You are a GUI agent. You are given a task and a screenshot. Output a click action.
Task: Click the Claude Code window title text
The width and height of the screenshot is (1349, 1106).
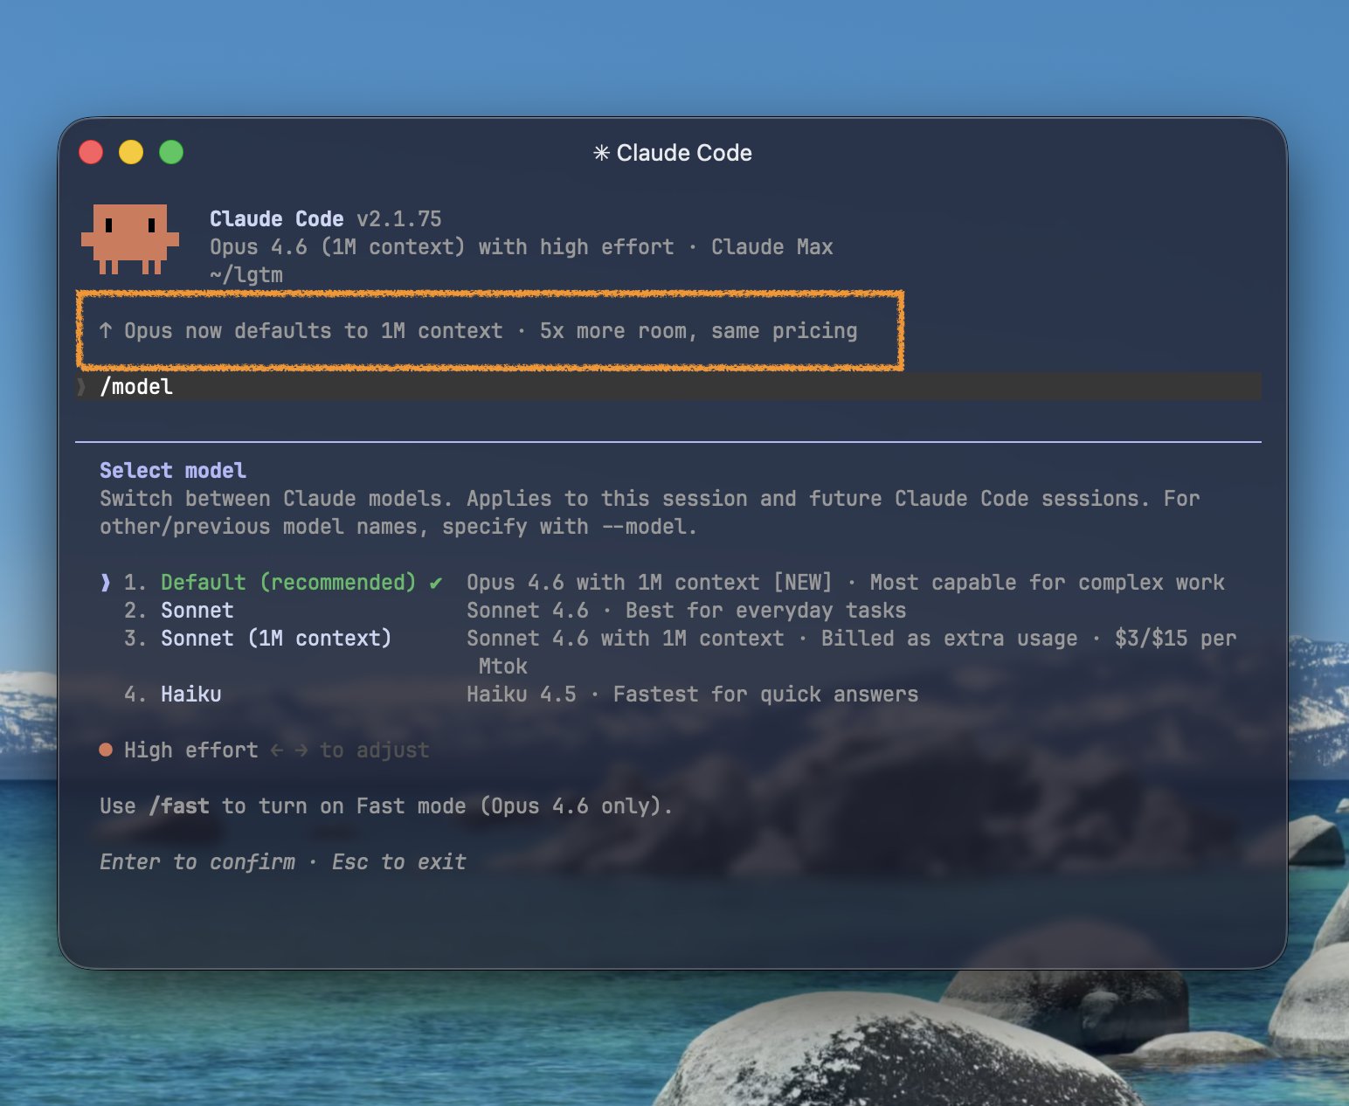tap(684, 153)
